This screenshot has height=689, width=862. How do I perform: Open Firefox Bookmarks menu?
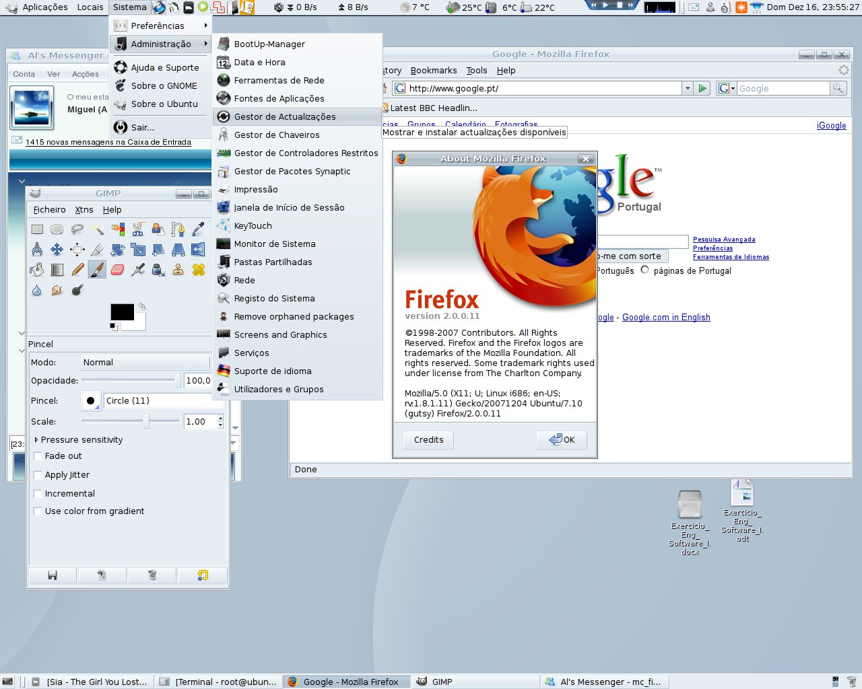click(434, 70)
